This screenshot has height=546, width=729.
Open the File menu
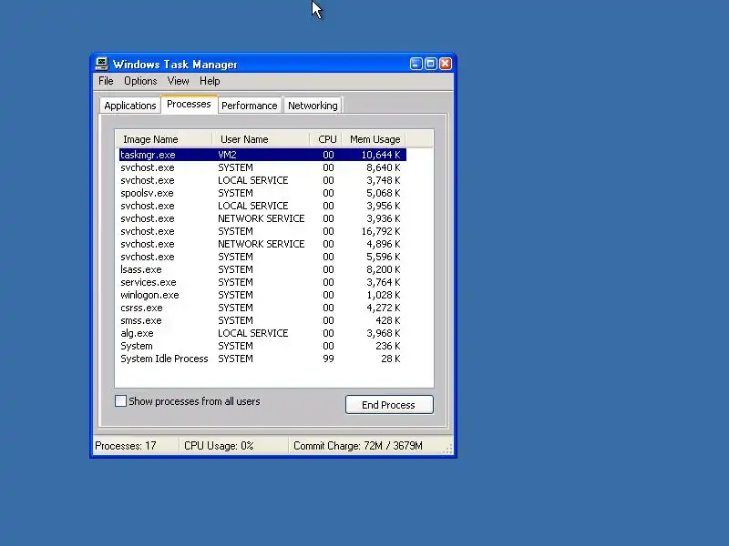click(x=106, y=81)
